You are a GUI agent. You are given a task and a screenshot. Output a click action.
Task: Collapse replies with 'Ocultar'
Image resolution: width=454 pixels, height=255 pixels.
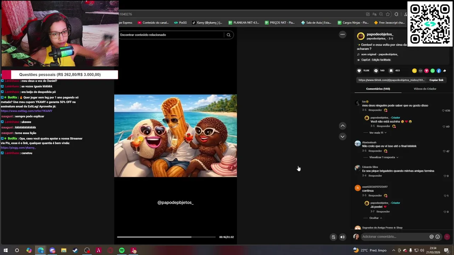[x=376, y=218]
